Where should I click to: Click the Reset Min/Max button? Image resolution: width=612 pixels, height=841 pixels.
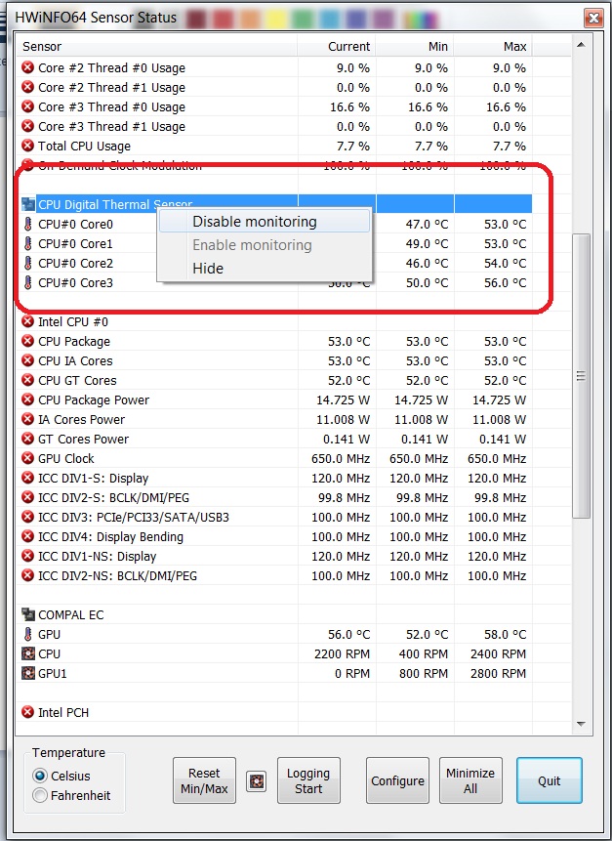[x=204, y=781]
